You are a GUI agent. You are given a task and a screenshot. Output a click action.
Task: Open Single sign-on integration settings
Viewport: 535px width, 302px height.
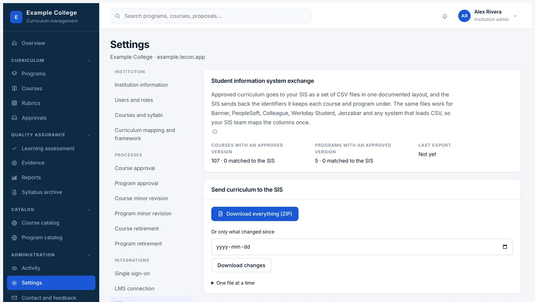tap(132, 273)
